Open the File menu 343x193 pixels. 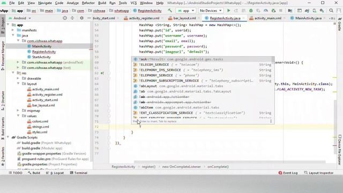12,3
